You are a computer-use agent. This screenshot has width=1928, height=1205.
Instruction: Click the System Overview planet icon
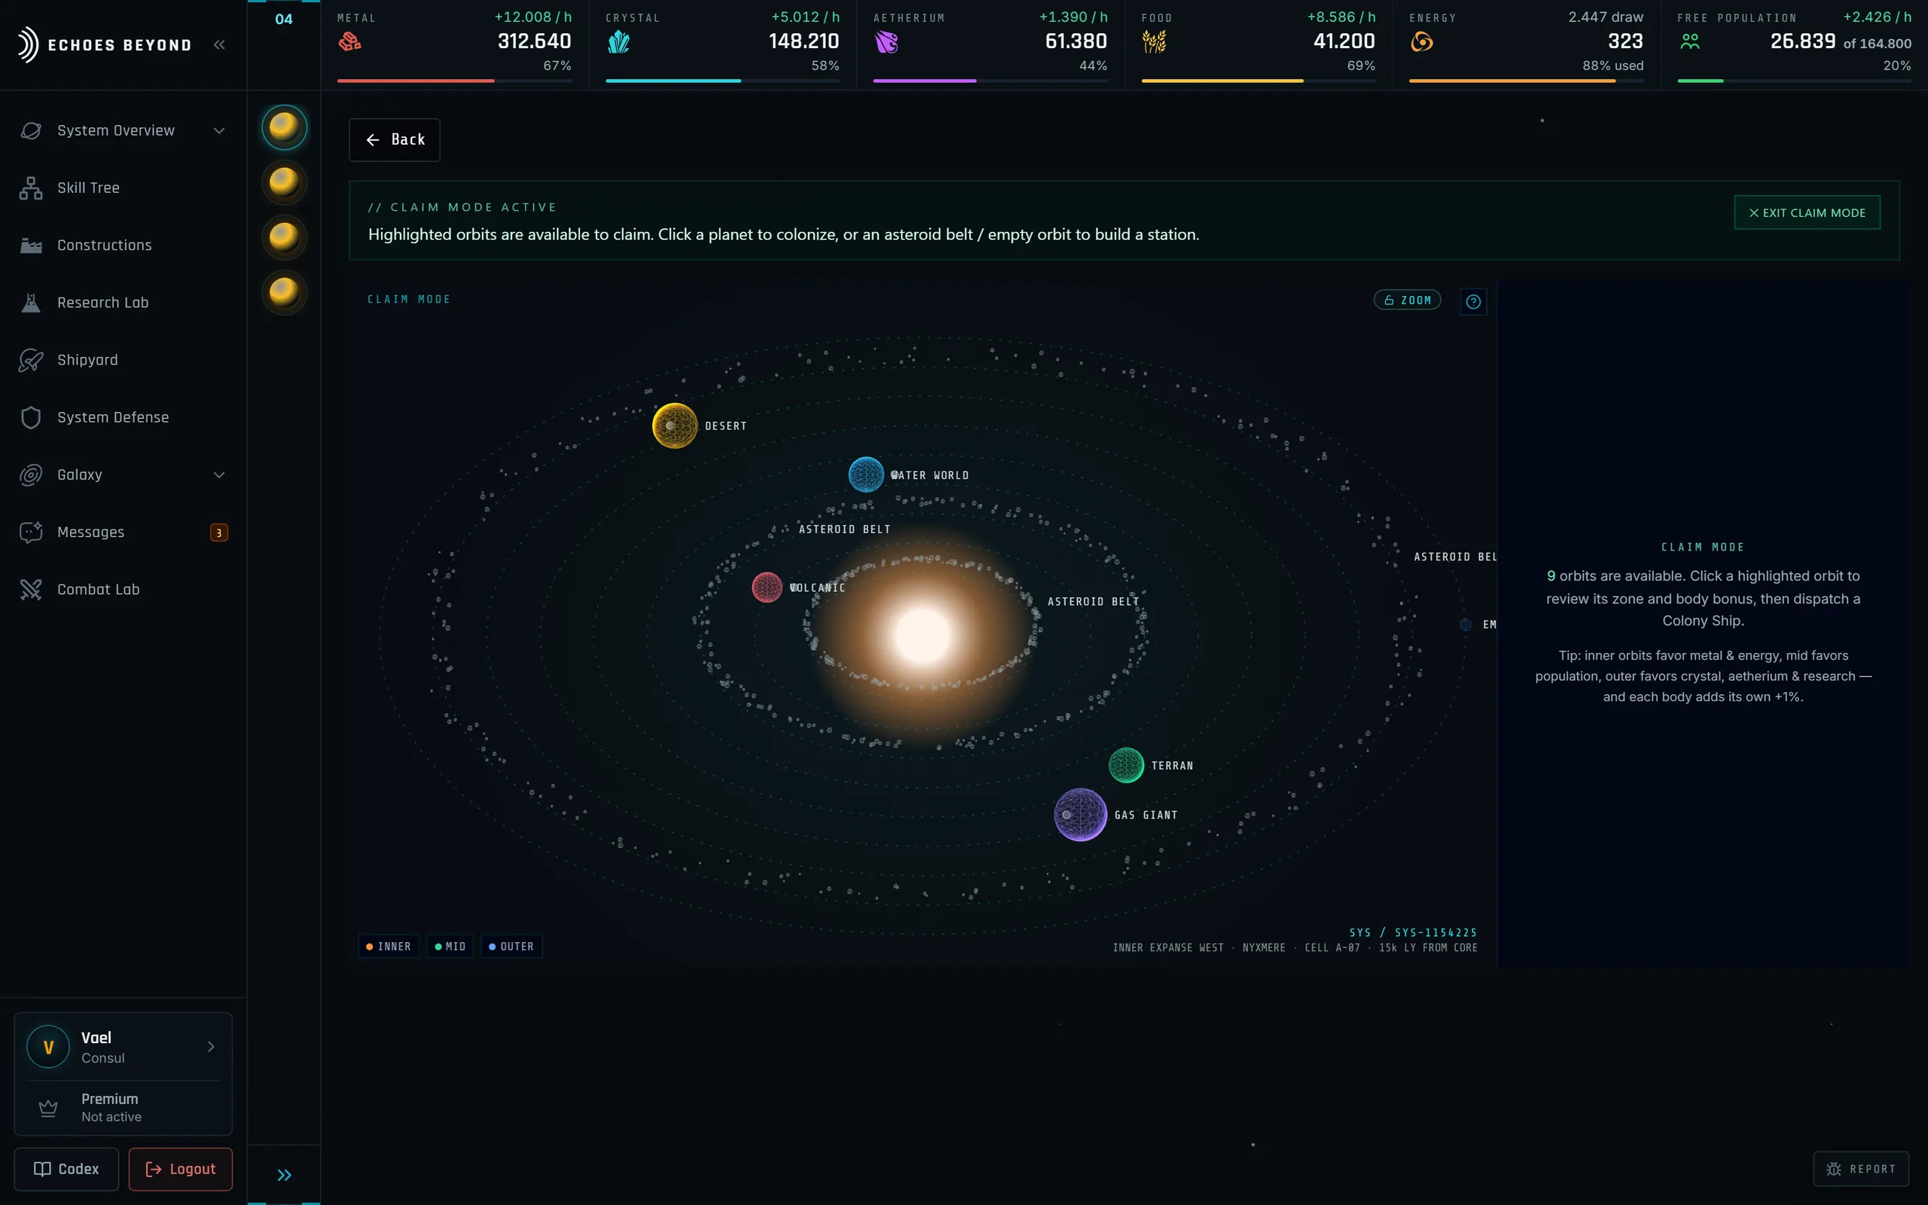(x=31, y=131)
